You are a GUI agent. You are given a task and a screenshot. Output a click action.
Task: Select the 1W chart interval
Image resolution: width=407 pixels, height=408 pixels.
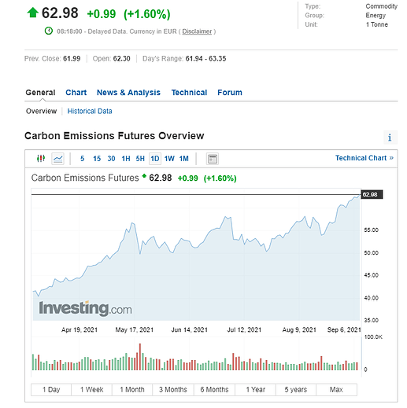(x=169, y=159)
